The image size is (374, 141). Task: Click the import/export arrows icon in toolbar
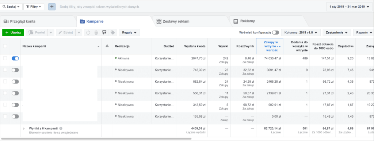pos(104,32)
